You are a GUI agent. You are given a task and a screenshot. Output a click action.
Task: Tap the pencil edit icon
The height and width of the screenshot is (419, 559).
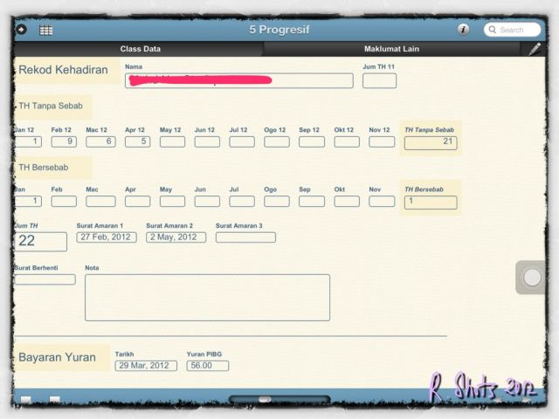[535, 49]
